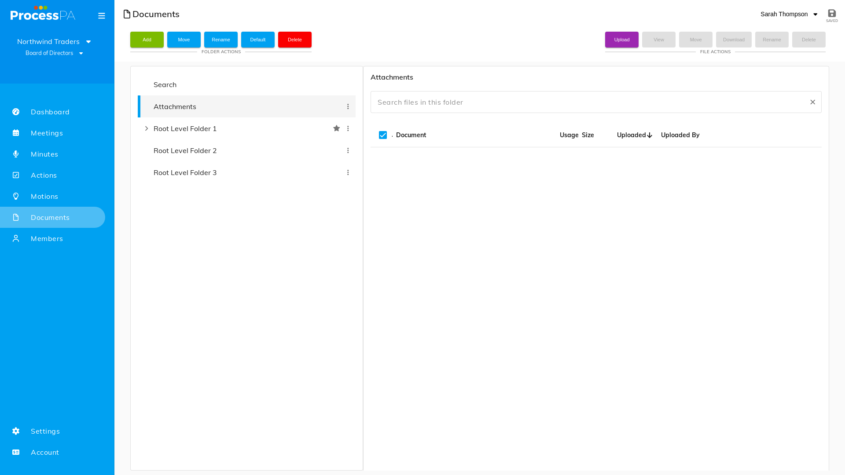The width and height of the screenshot is (845, 475).
Task: Click the folder Rename button
Action: click(221, 40)
